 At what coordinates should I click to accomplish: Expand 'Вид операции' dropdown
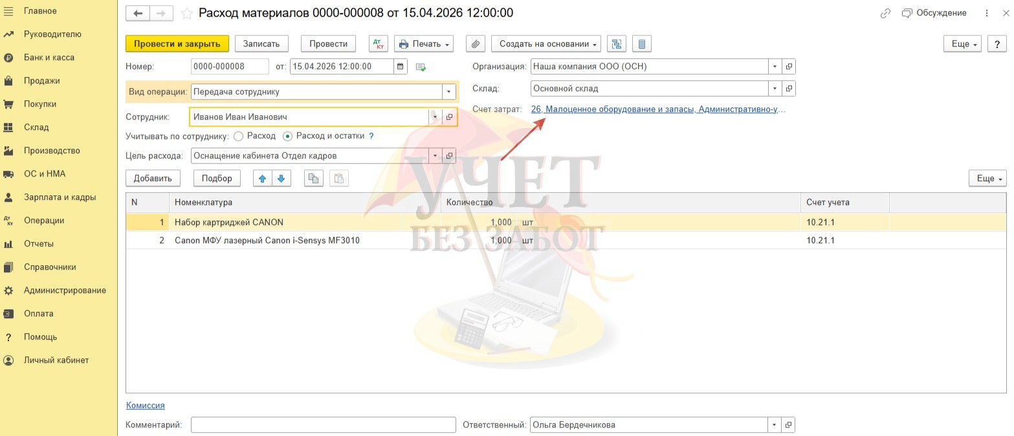point(449,92)
